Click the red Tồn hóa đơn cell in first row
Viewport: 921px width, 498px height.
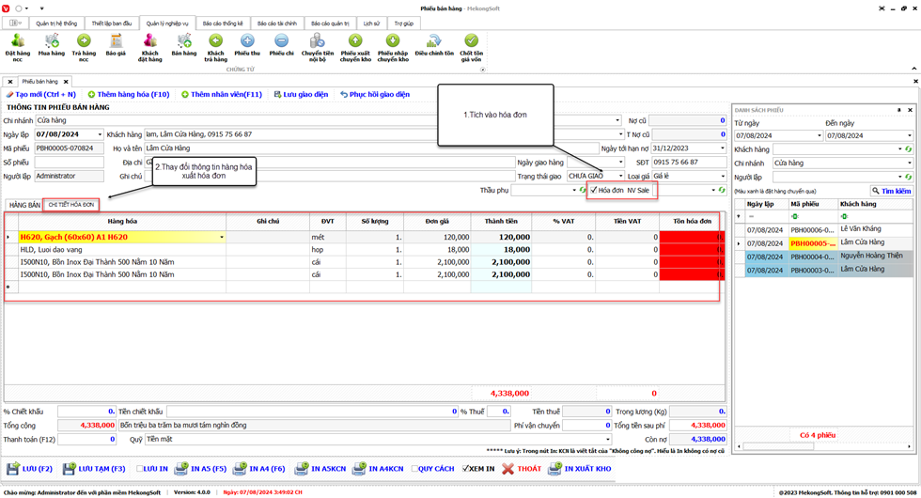click(x=690, y=237)
